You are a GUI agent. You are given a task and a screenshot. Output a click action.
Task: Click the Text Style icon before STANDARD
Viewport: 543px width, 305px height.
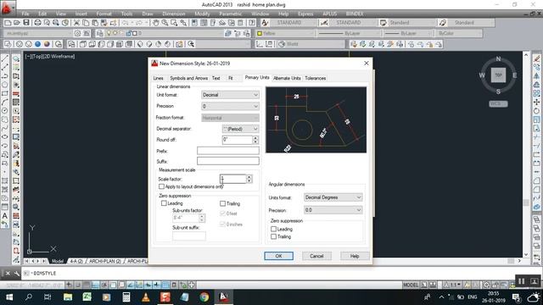tap(265, 23)
